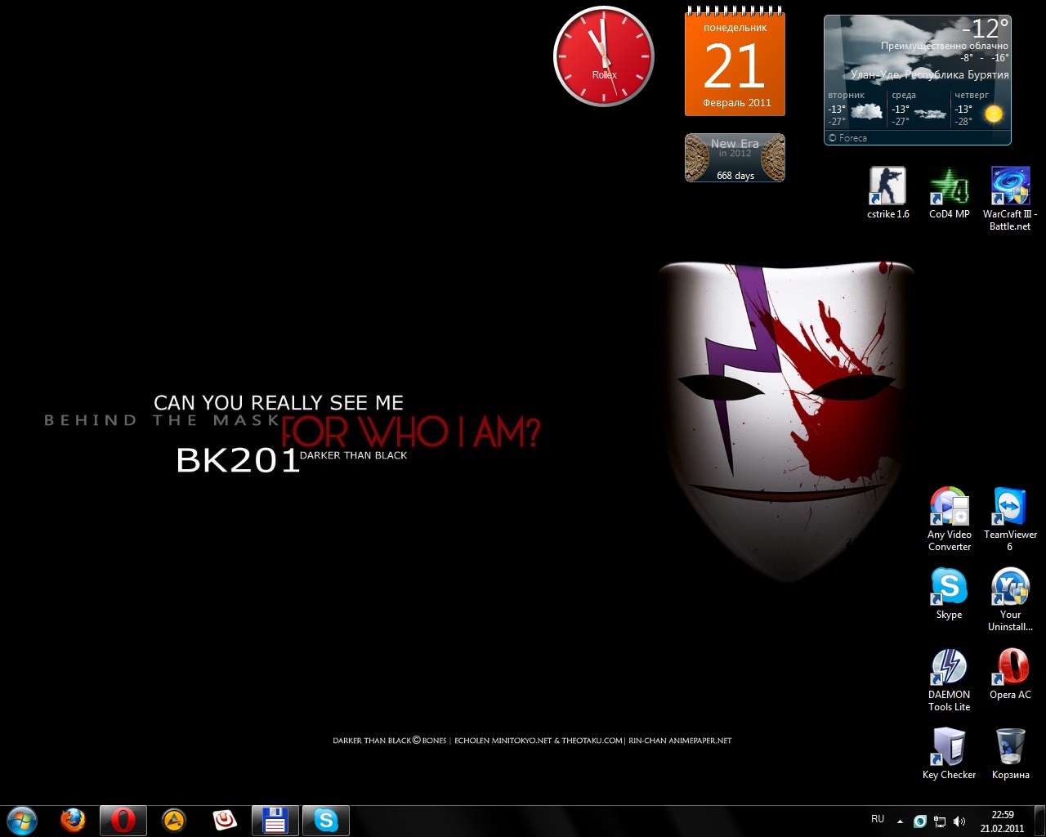Image resolution: width=1046 pixels, height=837 pixels.
Task: Open the cstrike 1.6 desktop shortcut
Action: point(887,186)
